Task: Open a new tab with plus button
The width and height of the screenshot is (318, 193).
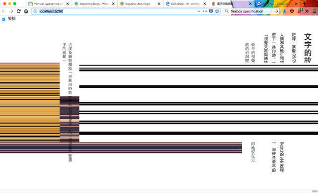Action: coord(304,3)
